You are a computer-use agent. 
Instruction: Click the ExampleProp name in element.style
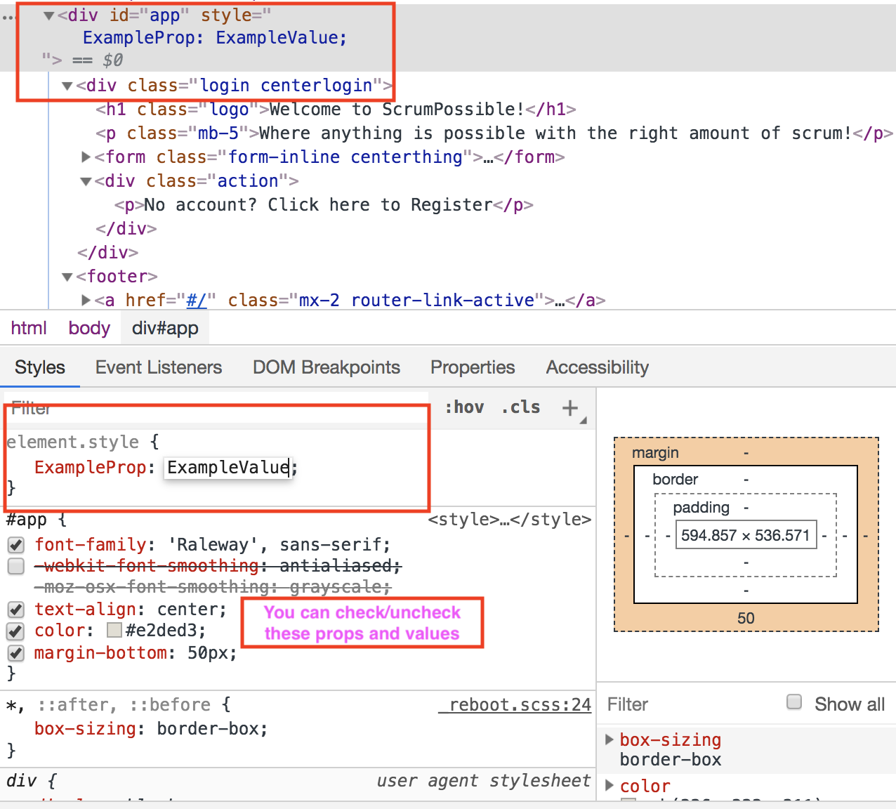tap(90, 468)
